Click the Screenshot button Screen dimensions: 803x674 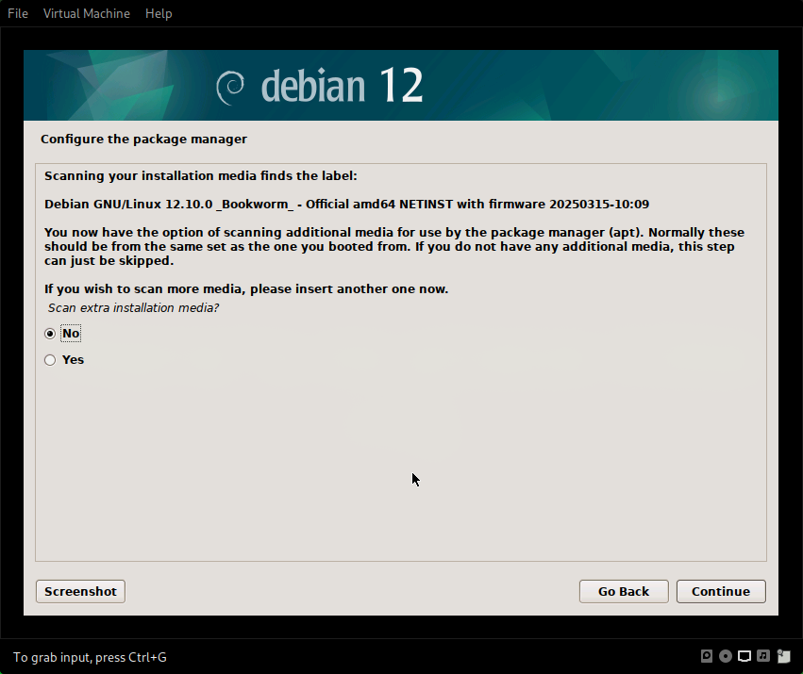point(79,591)
